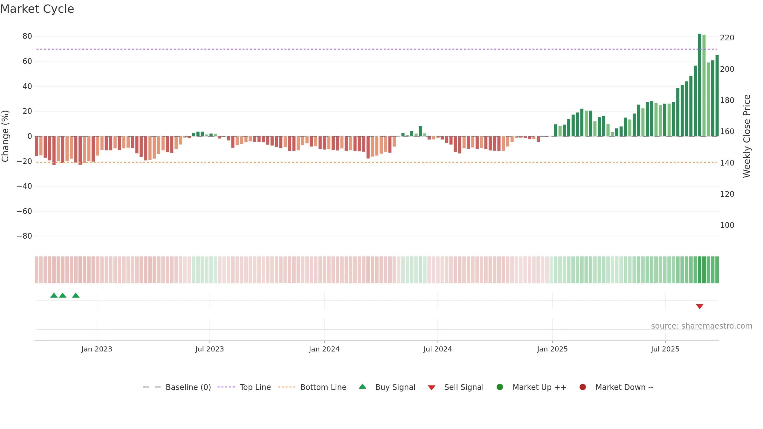Toggle the Bottom Line legend entry
Image resolution: width=763 pixels, height=429 pixels.
point(312,387)
